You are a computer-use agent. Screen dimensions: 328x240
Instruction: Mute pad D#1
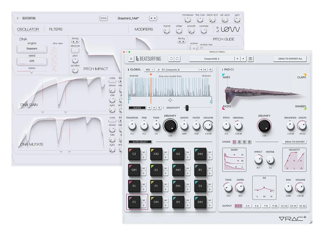[x=210, y=200]
